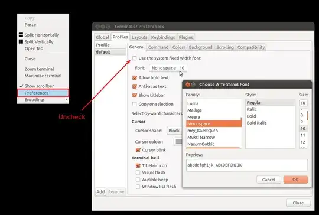This screenshot has width=319, height=215.
Task: Click the Split Vertically icon in context menu
Action: (x=21, y=41)
